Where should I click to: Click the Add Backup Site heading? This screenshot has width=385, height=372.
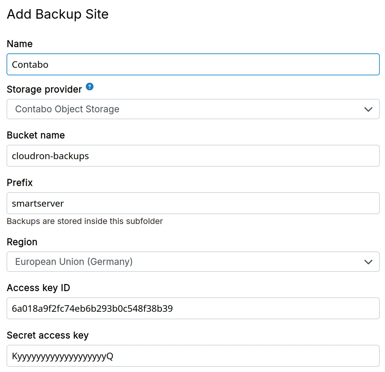point(58,14)
